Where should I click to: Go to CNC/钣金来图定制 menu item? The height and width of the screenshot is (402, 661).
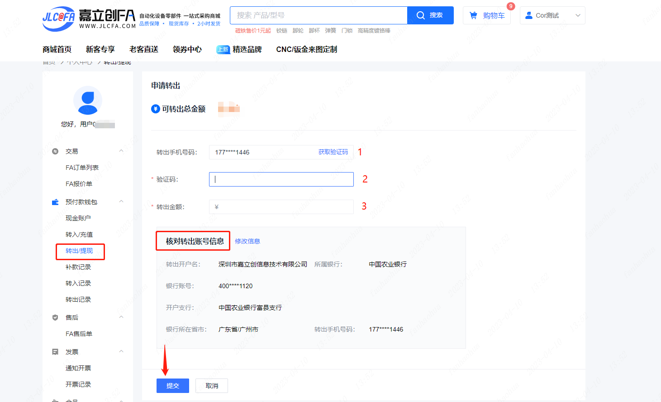(x=306, y=49)
